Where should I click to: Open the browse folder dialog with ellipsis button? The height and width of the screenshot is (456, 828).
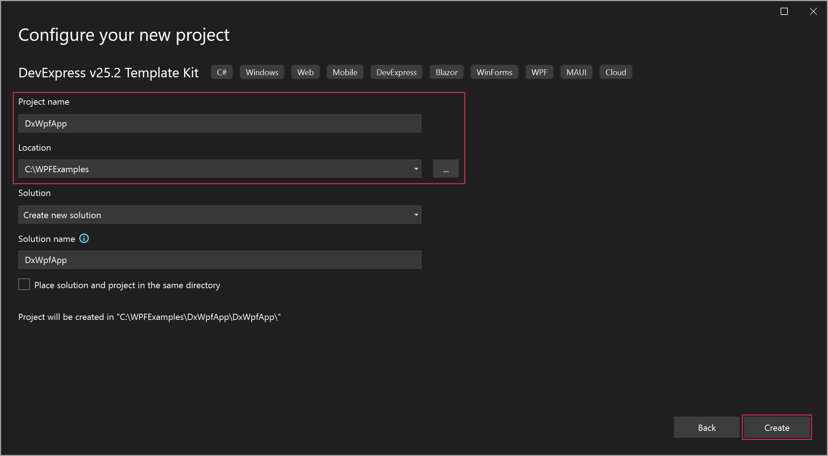tap(446, 169)
